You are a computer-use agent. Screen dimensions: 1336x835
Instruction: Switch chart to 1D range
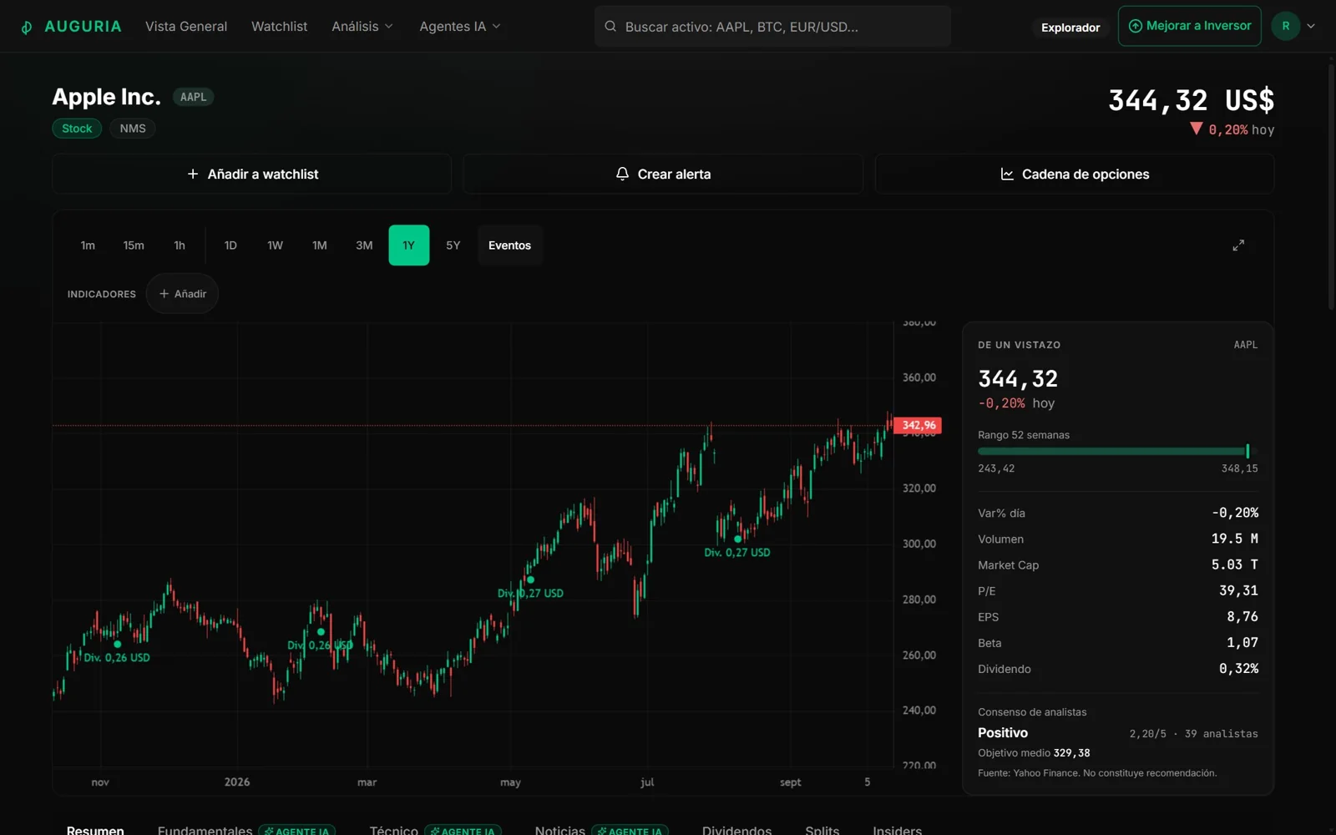(x=230, y=245)
